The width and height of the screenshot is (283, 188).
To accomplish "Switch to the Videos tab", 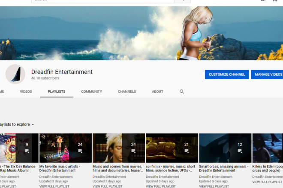I will [26, 91].
